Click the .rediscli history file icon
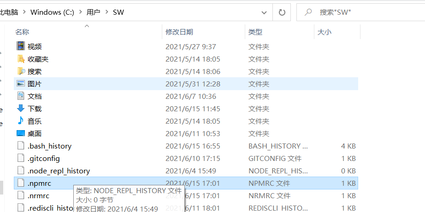This screenshot has height=212, width=425. [x=21, y=208]
